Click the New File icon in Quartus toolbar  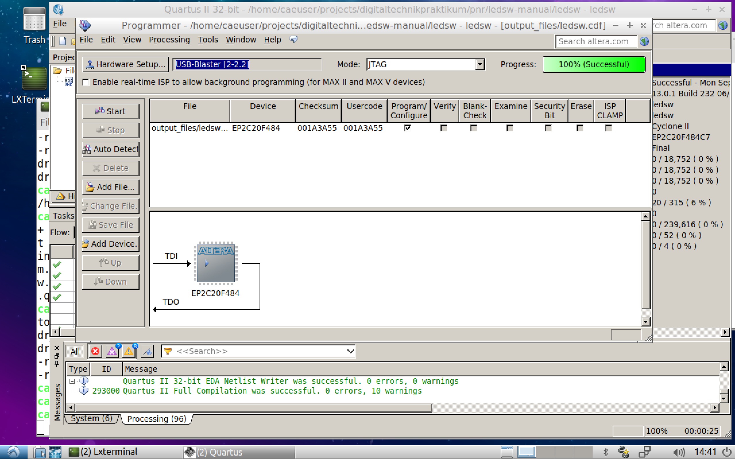[63, 41]
